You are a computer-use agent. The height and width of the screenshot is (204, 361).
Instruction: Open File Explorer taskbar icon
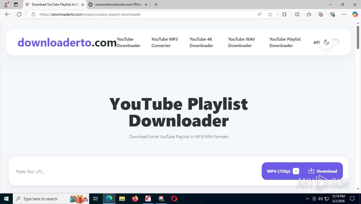[x=122, y=199]
